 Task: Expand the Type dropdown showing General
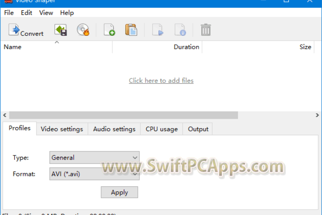point(94,158)
